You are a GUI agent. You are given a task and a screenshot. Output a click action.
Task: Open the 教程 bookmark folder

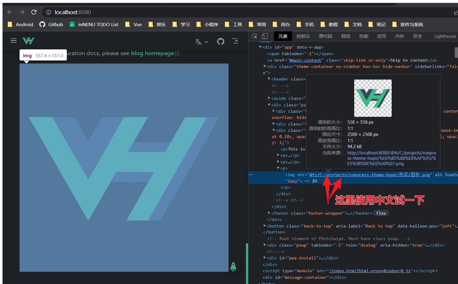[329, 24]
